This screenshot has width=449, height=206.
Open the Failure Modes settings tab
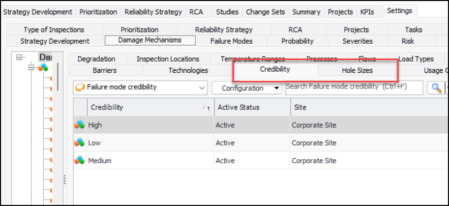[231, 41]
